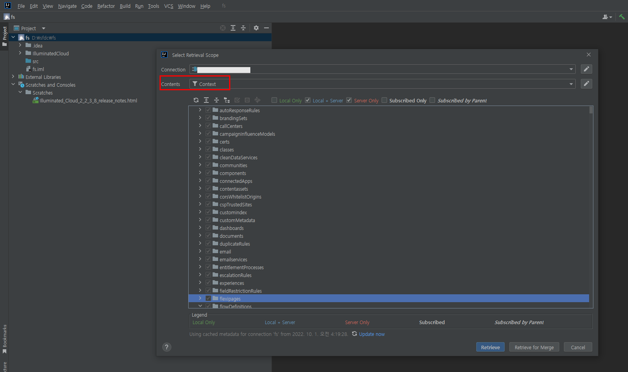Open the Contents Context dropdown

point(571,84)
